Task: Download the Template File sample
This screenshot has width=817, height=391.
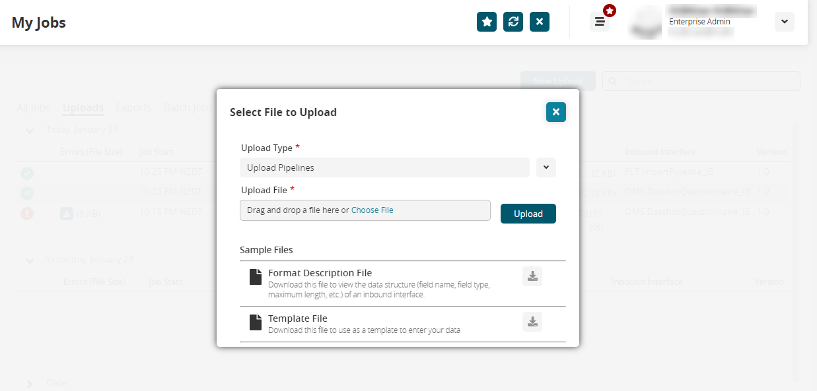Action: (x=532, y=322)
